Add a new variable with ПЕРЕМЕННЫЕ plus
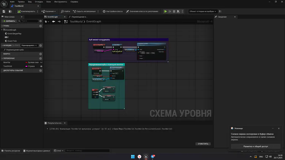 coord(41,58)
